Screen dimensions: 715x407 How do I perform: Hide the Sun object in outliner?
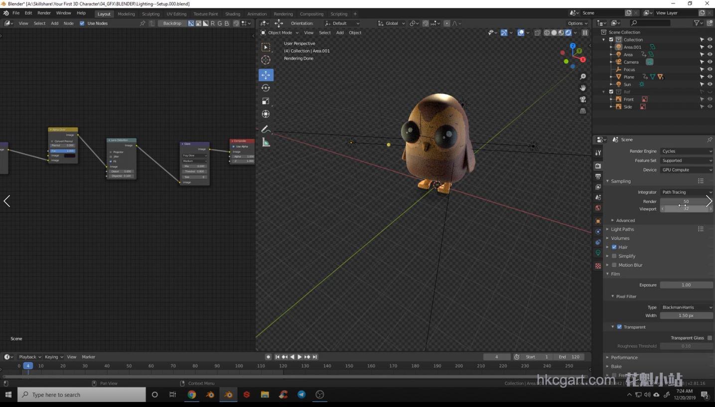click(710, 85)
